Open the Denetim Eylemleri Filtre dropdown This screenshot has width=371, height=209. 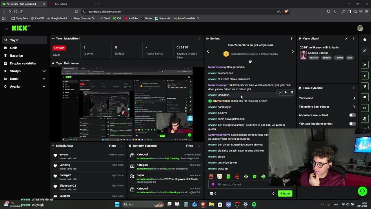click(189, 146)
